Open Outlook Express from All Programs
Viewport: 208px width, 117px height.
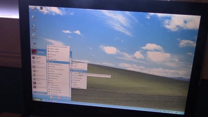coord(58,85)
